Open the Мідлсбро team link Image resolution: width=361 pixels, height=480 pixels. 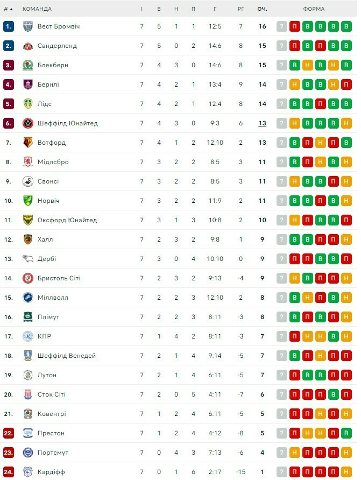coord(53,162)
